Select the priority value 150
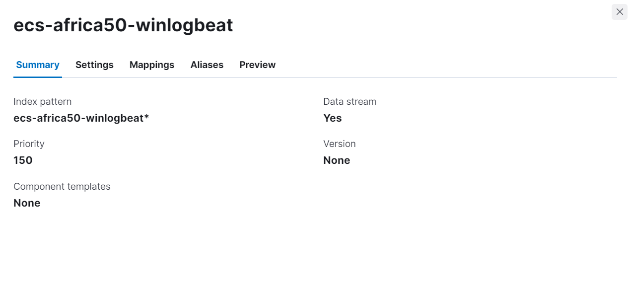633x291 pixels. [23, 160]
